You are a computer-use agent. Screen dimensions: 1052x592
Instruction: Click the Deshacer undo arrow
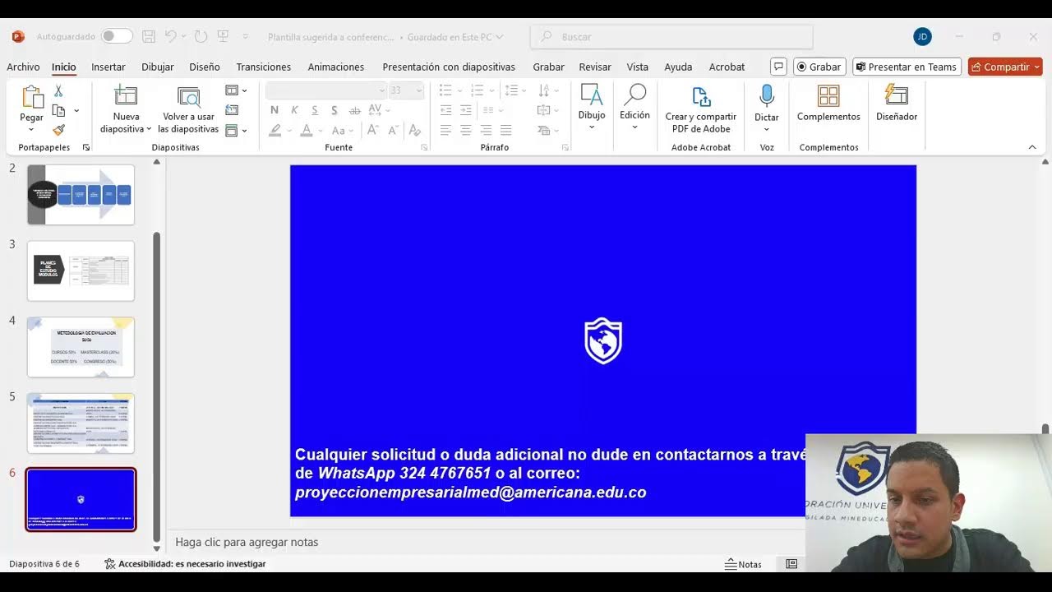(170, 36)
